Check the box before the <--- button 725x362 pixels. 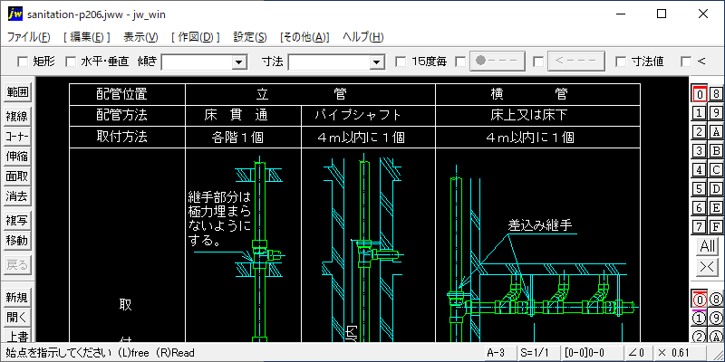pos(538,62)
